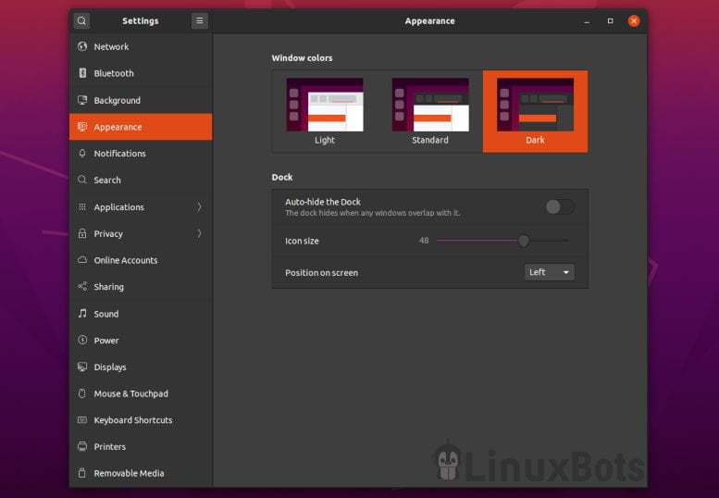Open Online Accounts label
The height and width of the screenshot is (498, 719).
pyautogui.click(x=126, y=260)
